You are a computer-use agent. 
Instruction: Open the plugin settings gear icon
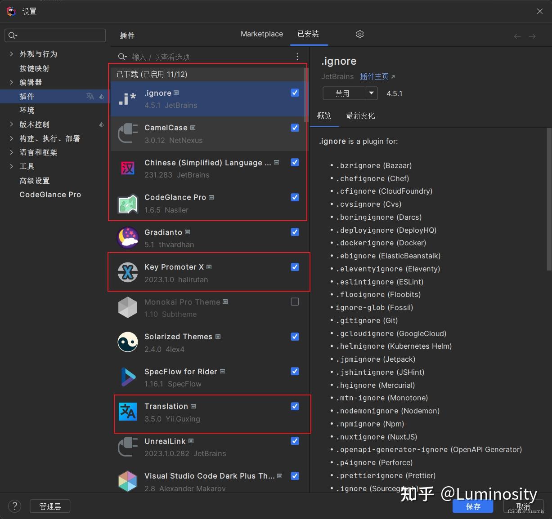click(x=359, y=34)
